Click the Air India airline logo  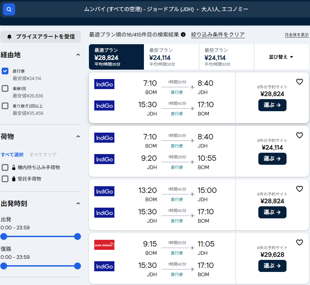click(104, 245)
